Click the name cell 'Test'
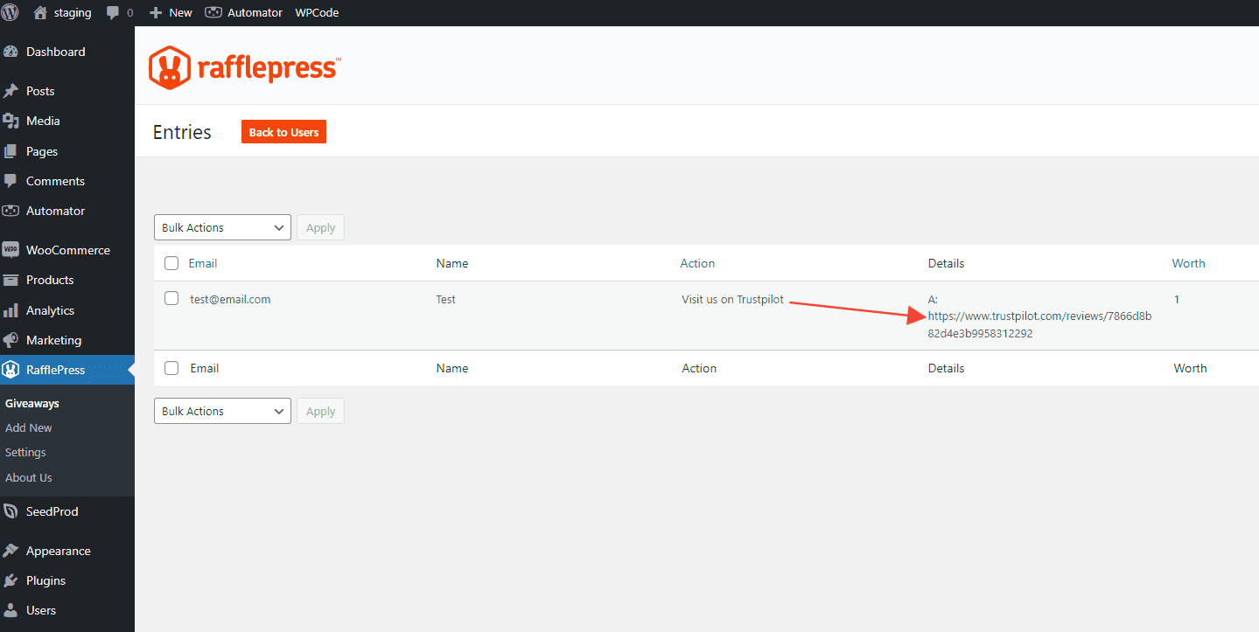Screen dimensions: 1259x632 [x=446, y=299]
